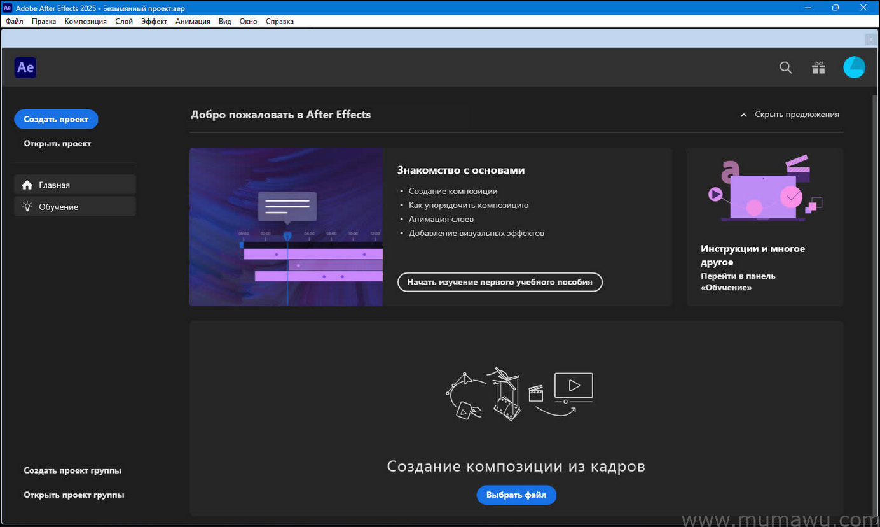Screen dimensions: 880x527
Task: Click the gift icon for what's new
Action: click(x=818, y=67)
